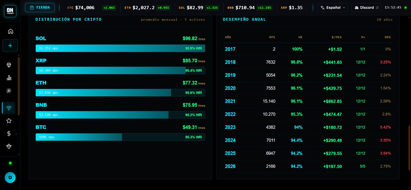Click the Distribución por Cripto heading
Image resolution: width=411 pixels, height=190 pixels.
click(68, 19)
